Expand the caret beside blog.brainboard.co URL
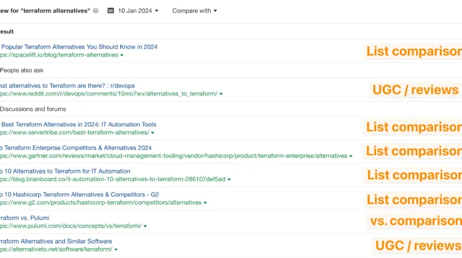The height and width of the screenshot is (258, 462). pos(229,180)
